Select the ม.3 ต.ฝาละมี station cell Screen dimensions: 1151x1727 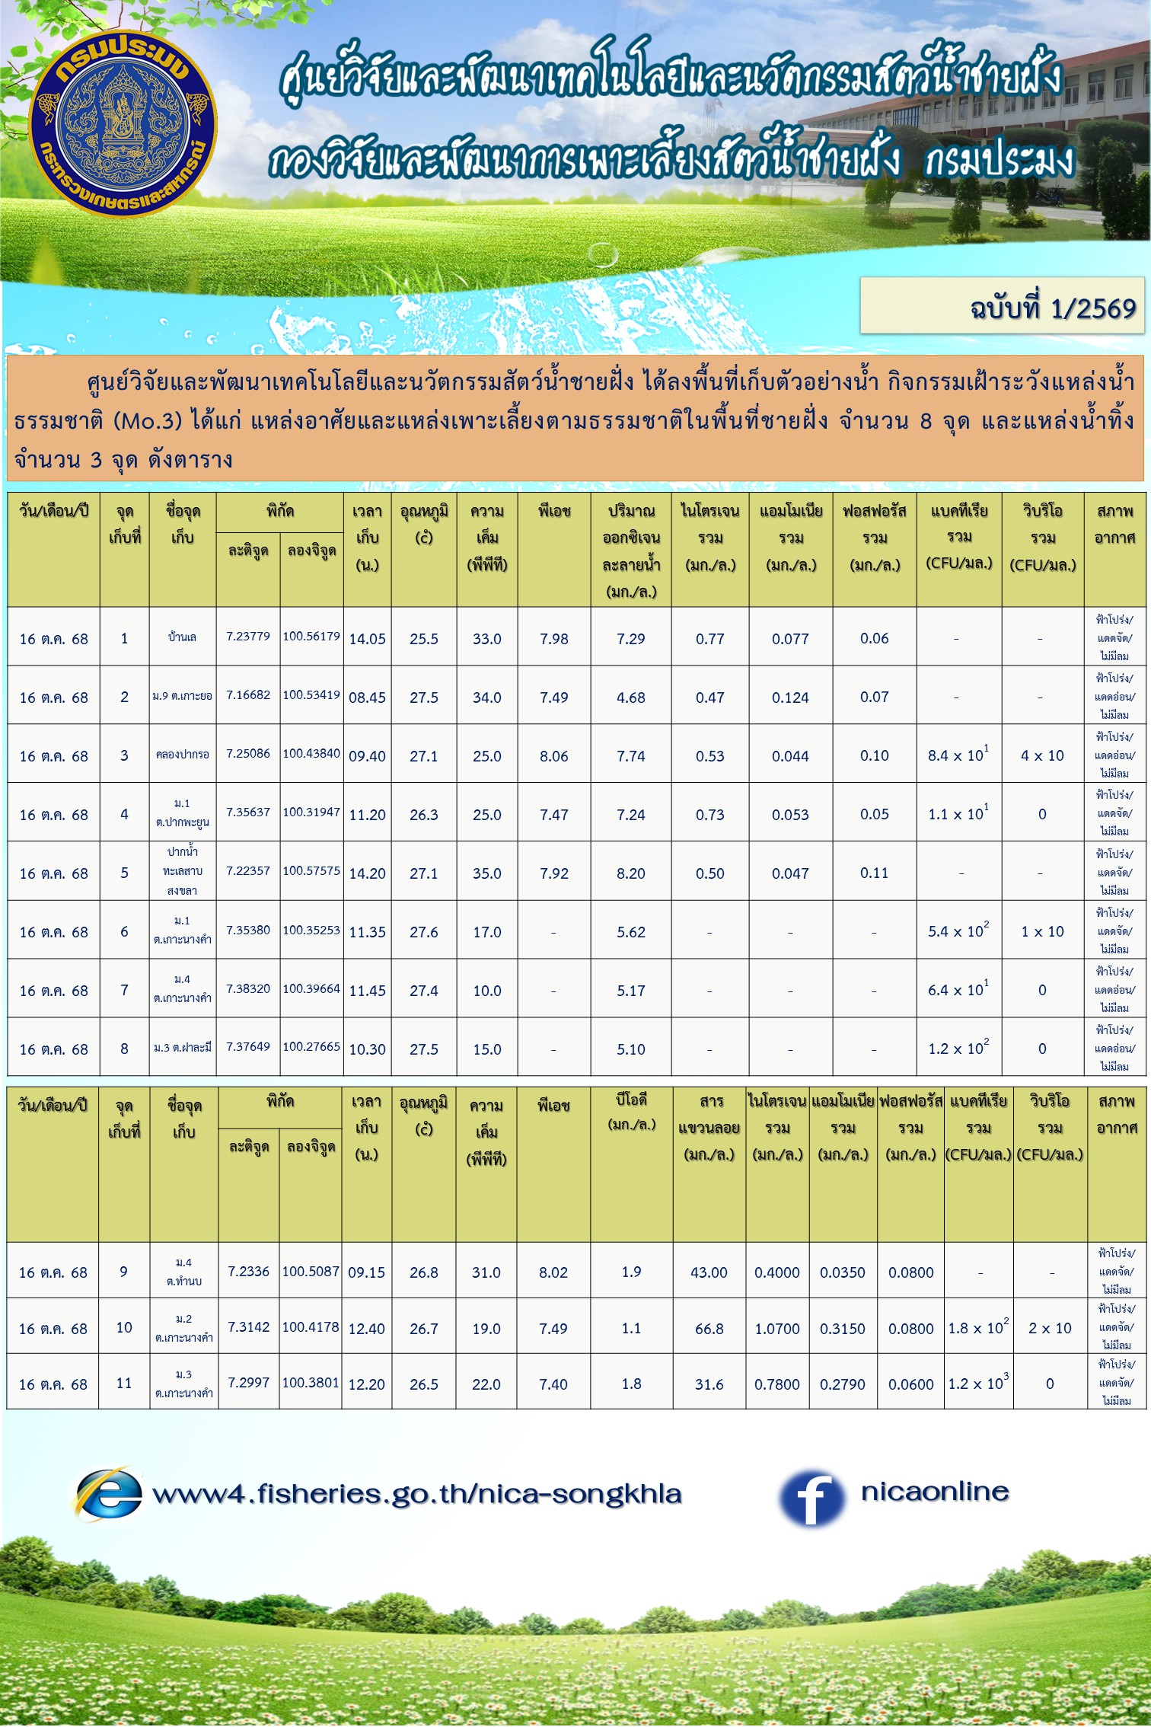click(183, 1048)
